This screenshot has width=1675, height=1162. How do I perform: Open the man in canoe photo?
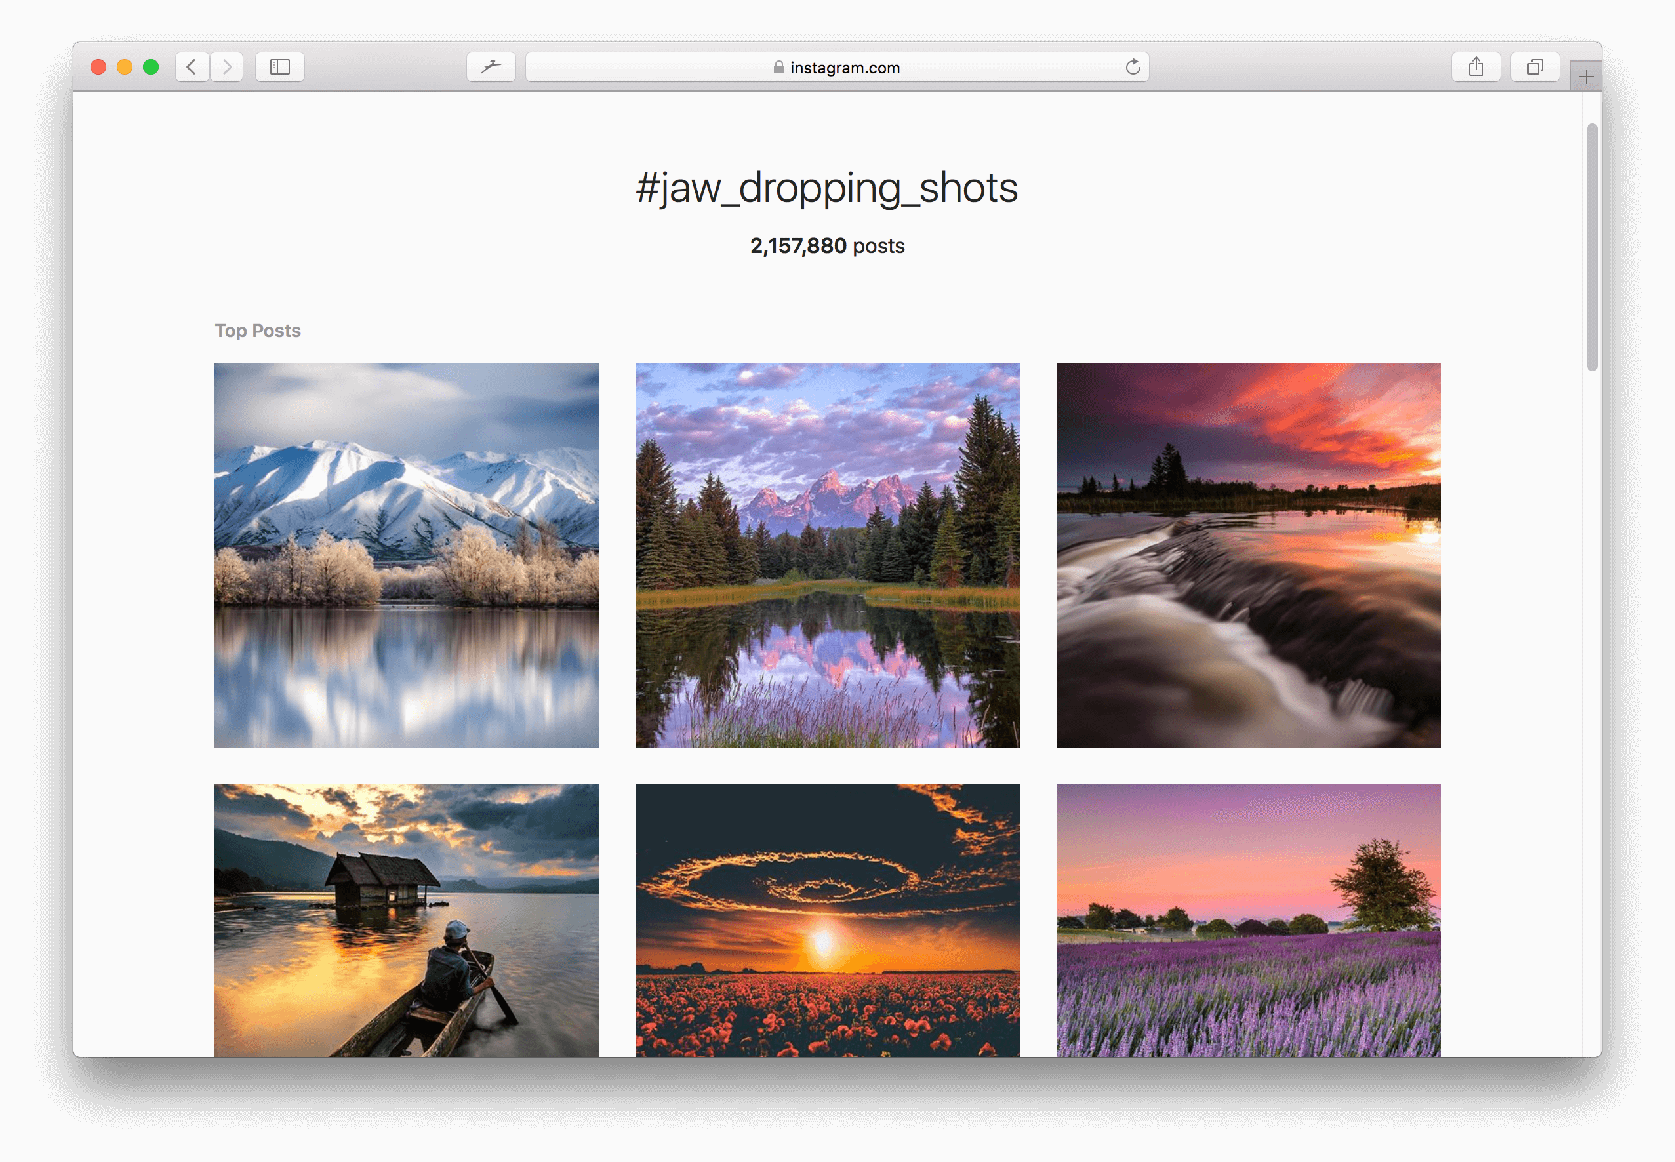[x=406, y=919]
